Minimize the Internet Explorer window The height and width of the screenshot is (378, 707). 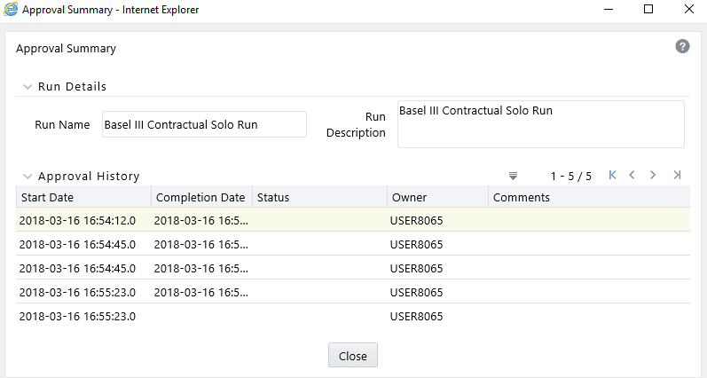pyautogui.click(x=609, y=10)
